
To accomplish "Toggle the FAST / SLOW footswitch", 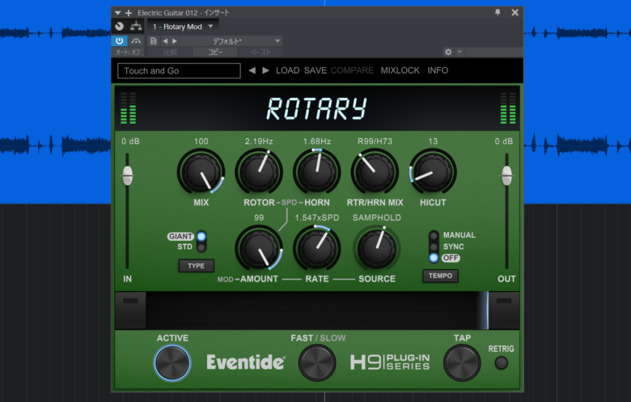I will coord(317,362).
